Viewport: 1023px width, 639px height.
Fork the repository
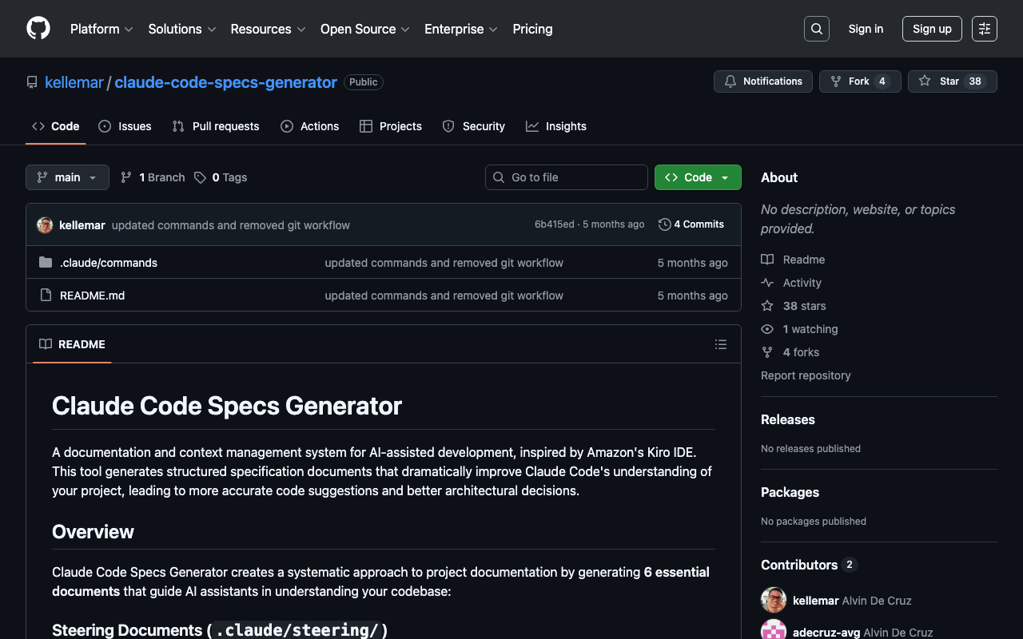click(x=859, y=81)
